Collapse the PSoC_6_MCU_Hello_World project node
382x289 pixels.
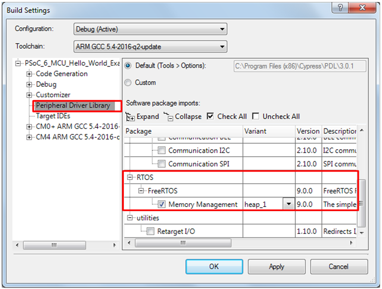coord(18,63)
